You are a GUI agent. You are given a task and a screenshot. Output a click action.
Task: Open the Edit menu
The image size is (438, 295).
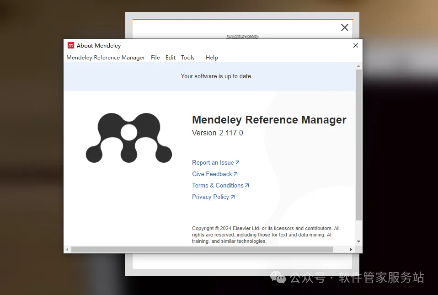click(x=171, y=58)
